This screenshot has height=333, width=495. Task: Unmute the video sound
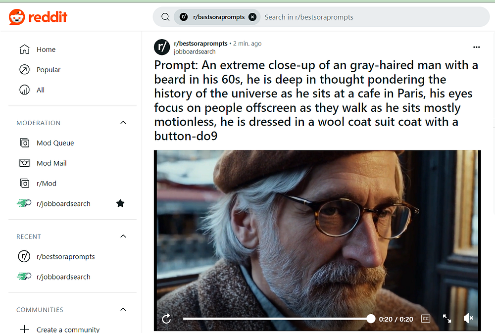click(468, 318)
